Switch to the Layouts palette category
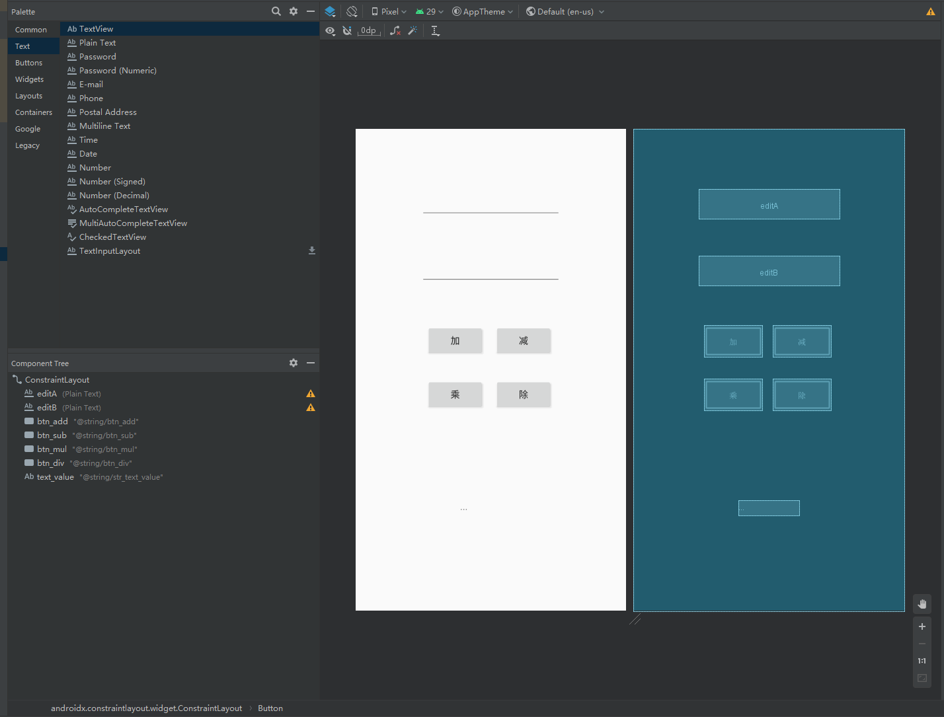The height and width of the screenshot is (717, 944). [29, 96]
